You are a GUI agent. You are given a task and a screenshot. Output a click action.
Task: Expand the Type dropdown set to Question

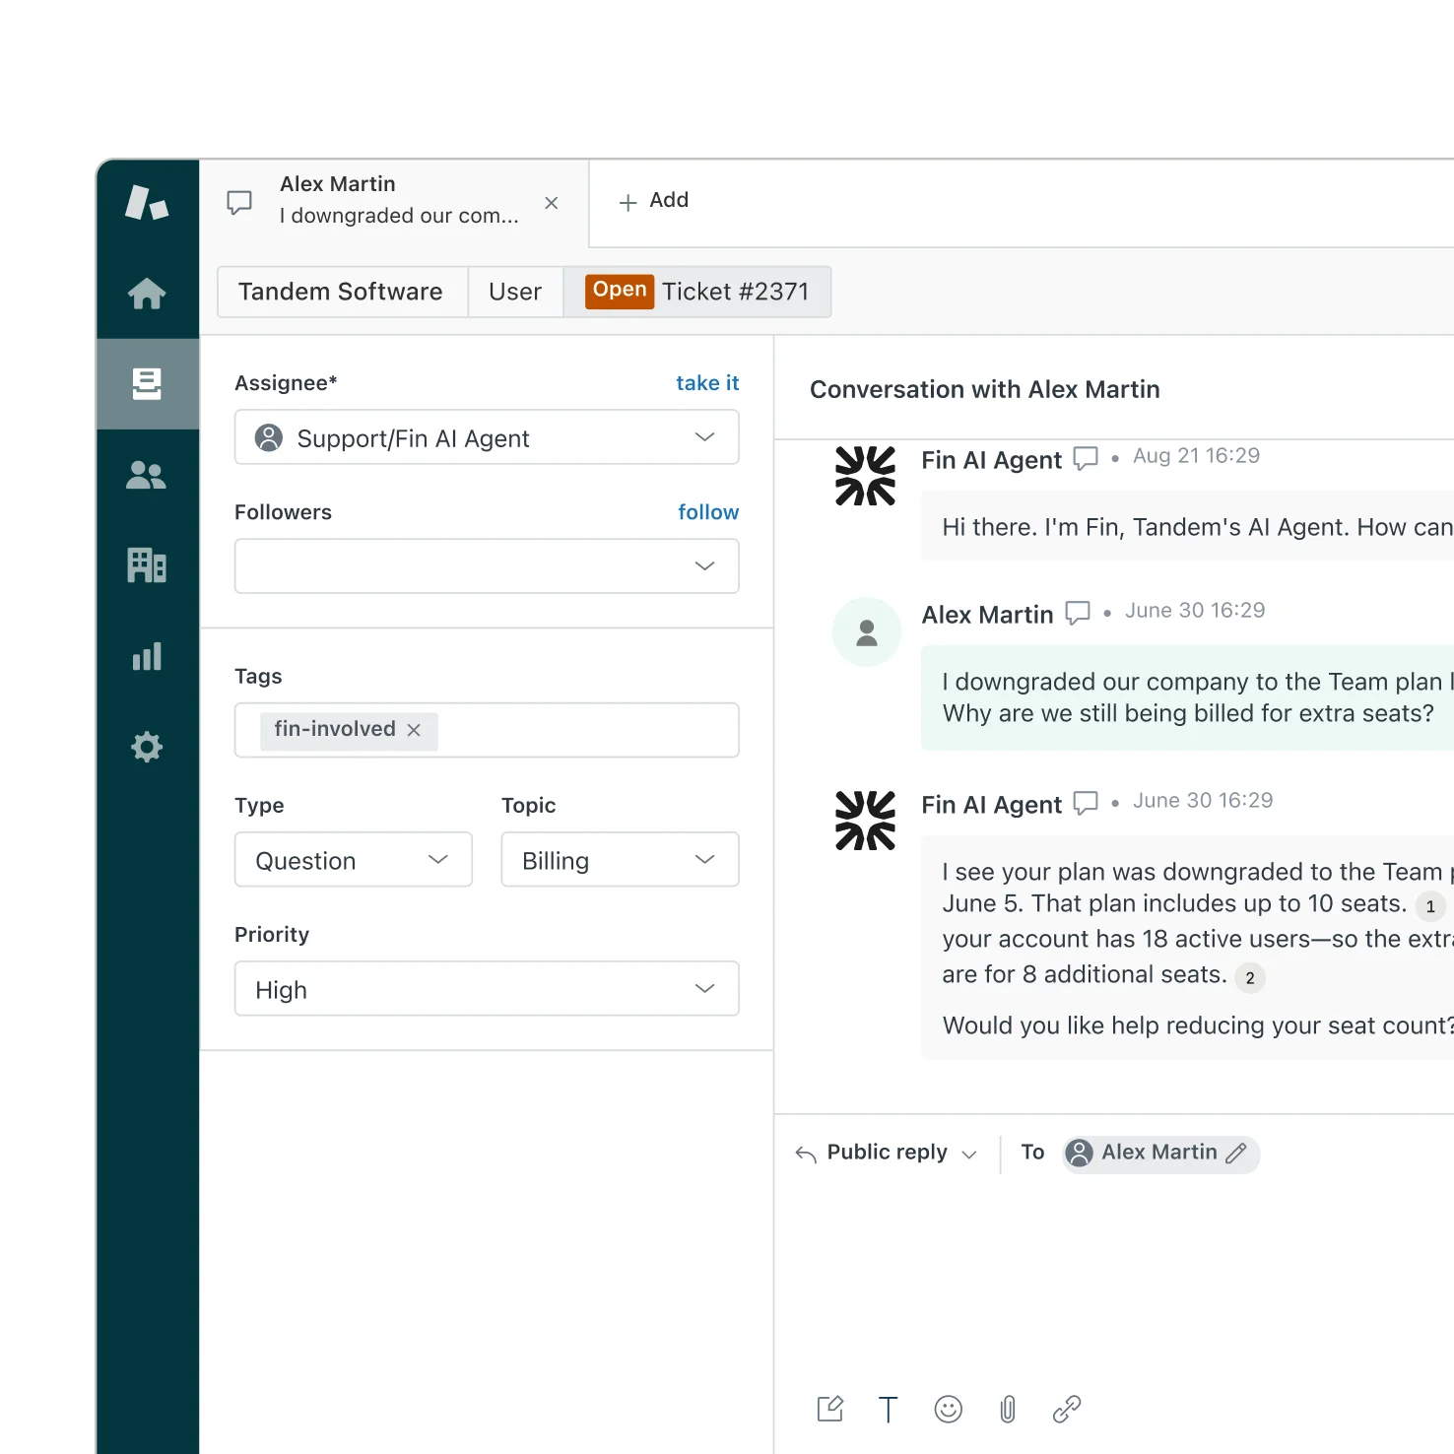pos(353,859)
